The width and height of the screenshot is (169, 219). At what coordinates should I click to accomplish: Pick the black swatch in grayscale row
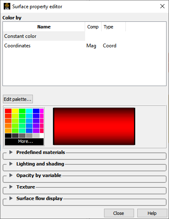[x=8, y=135]
